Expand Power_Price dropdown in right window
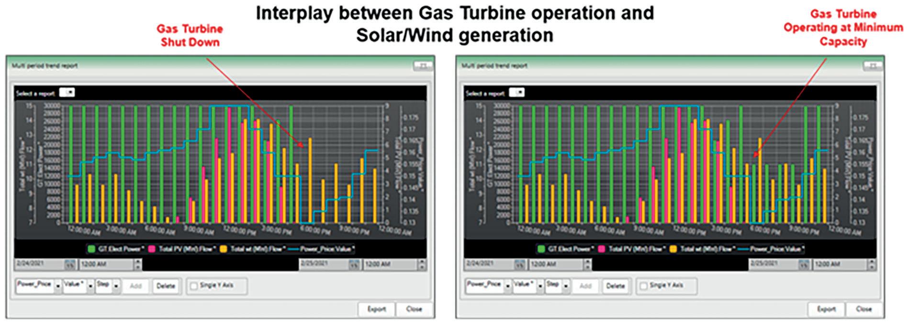Viewport: 909px width, 324px height. click(x=508, y=286)
